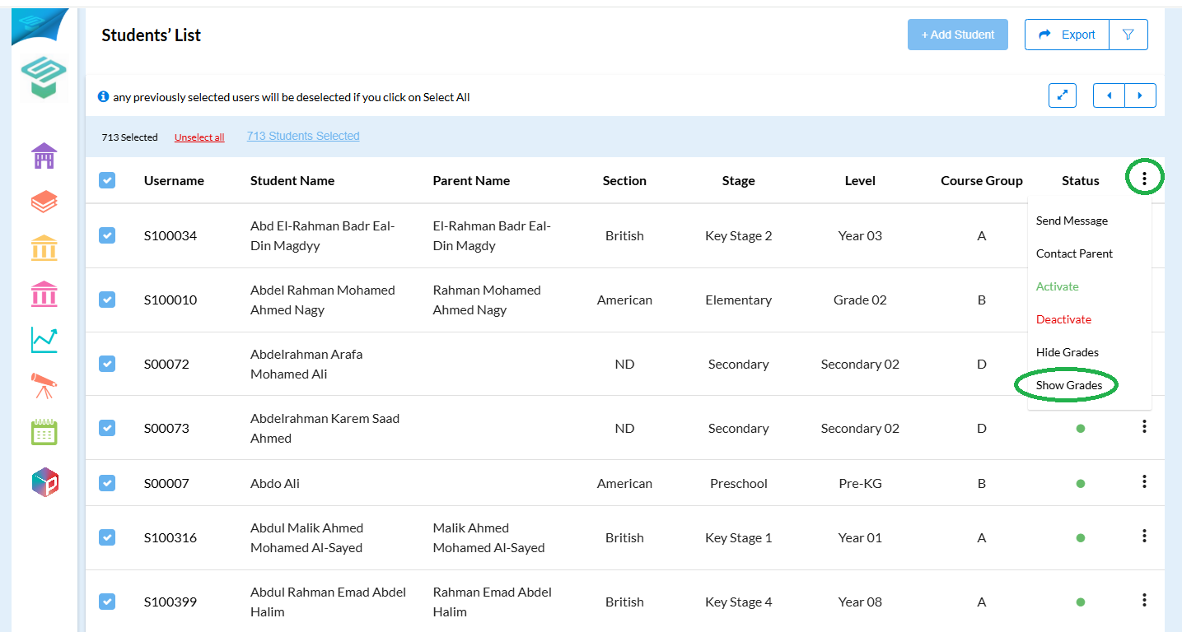Screen dimensions: 1182x632
Task: Uncheck student S100316 checkbox
Action: coord(107,537)
